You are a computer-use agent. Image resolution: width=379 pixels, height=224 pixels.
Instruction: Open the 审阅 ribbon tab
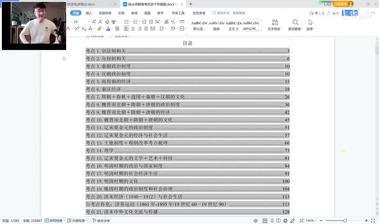tap(134, 13)
